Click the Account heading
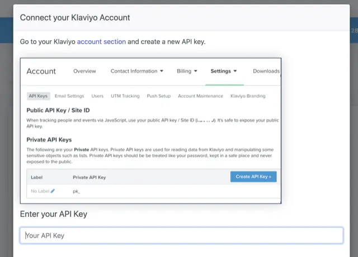The width and height of the screenshot is (358, 257). 41,71
